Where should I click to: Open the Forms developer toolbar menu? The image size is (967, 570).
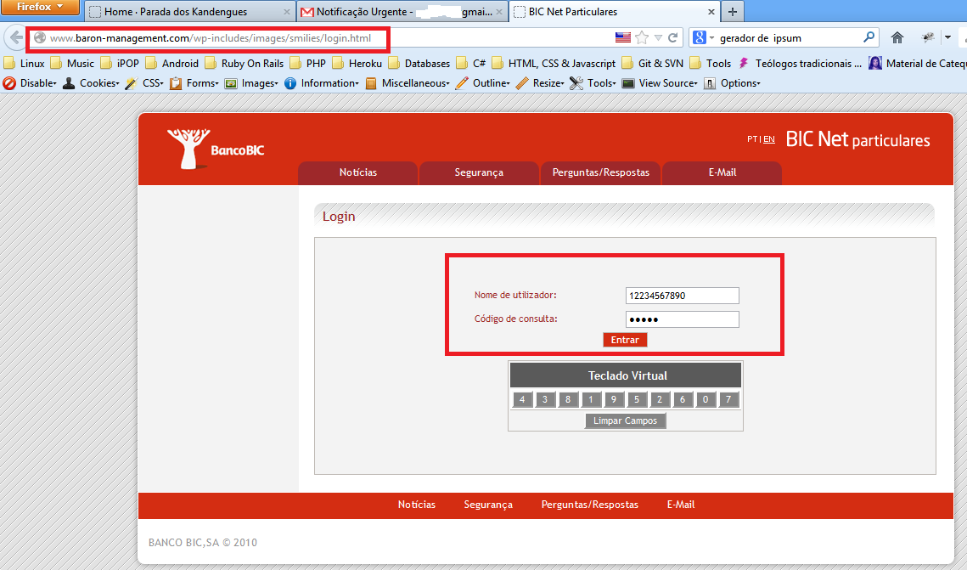194,82
